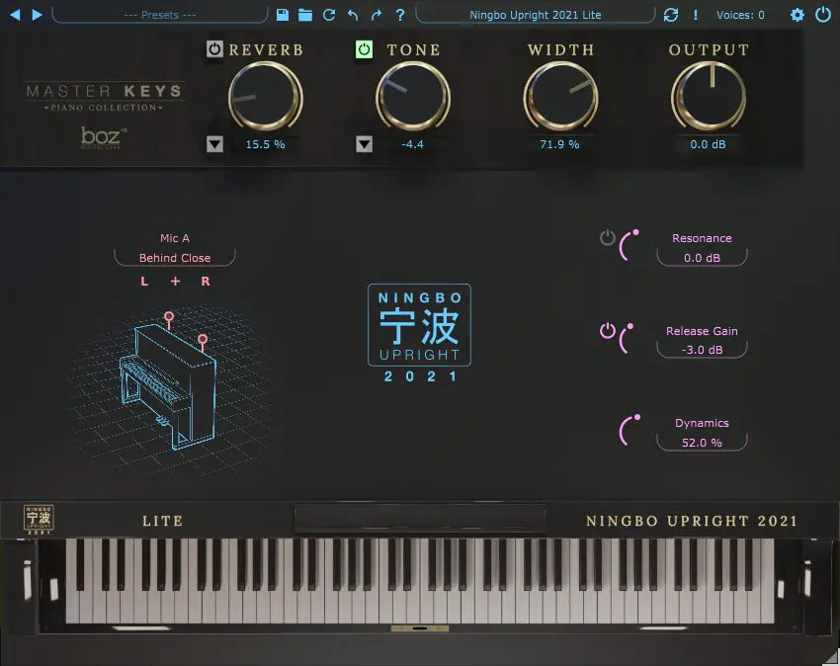
Task: Toggle the Release Gain power switch
Action: [606, 333]
